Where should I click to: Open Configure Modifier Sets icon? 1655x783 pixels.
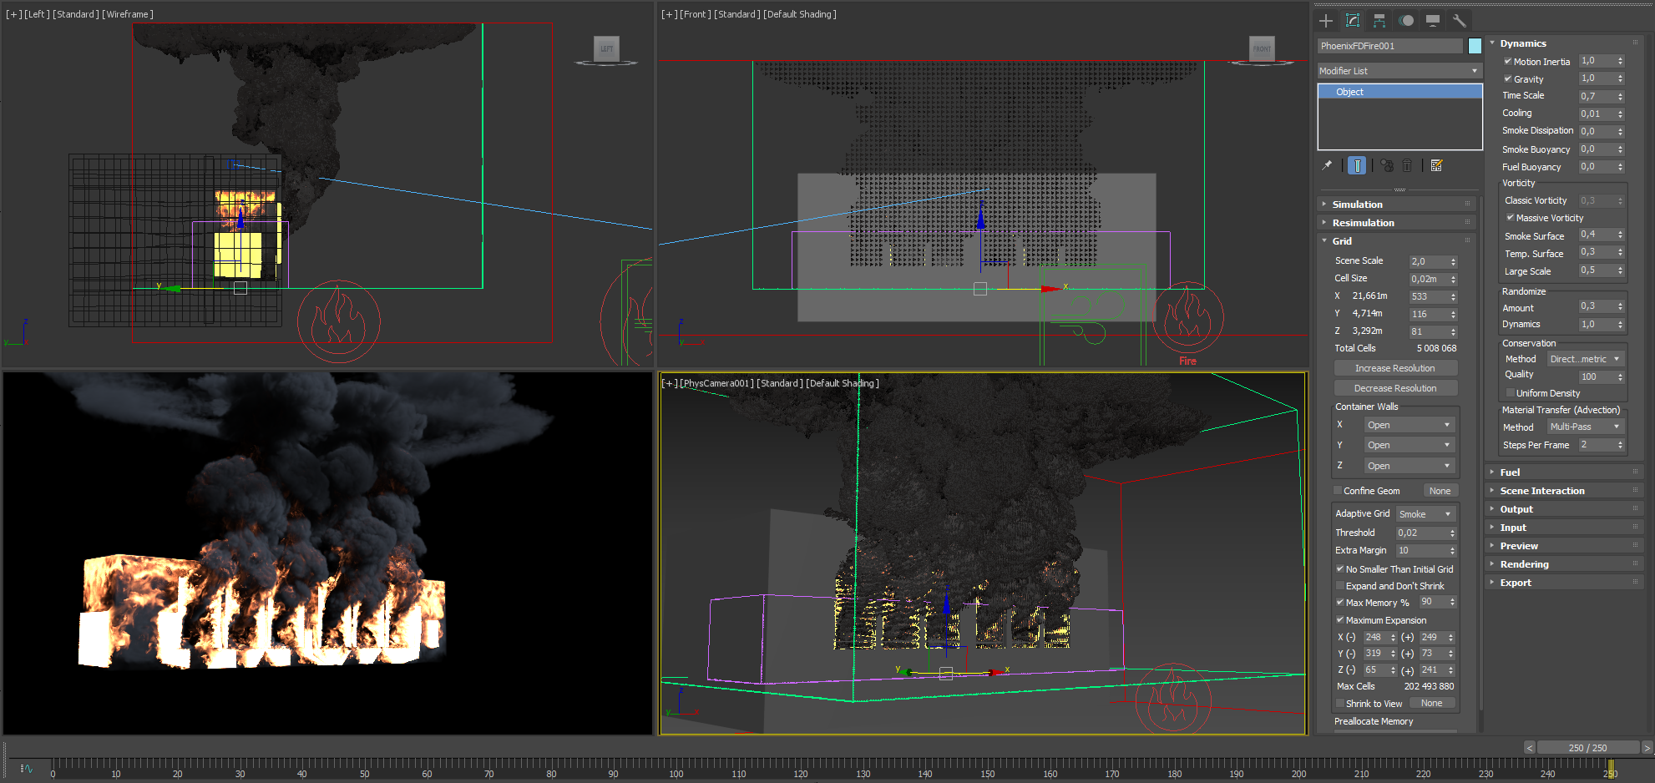click(1437, 165)
